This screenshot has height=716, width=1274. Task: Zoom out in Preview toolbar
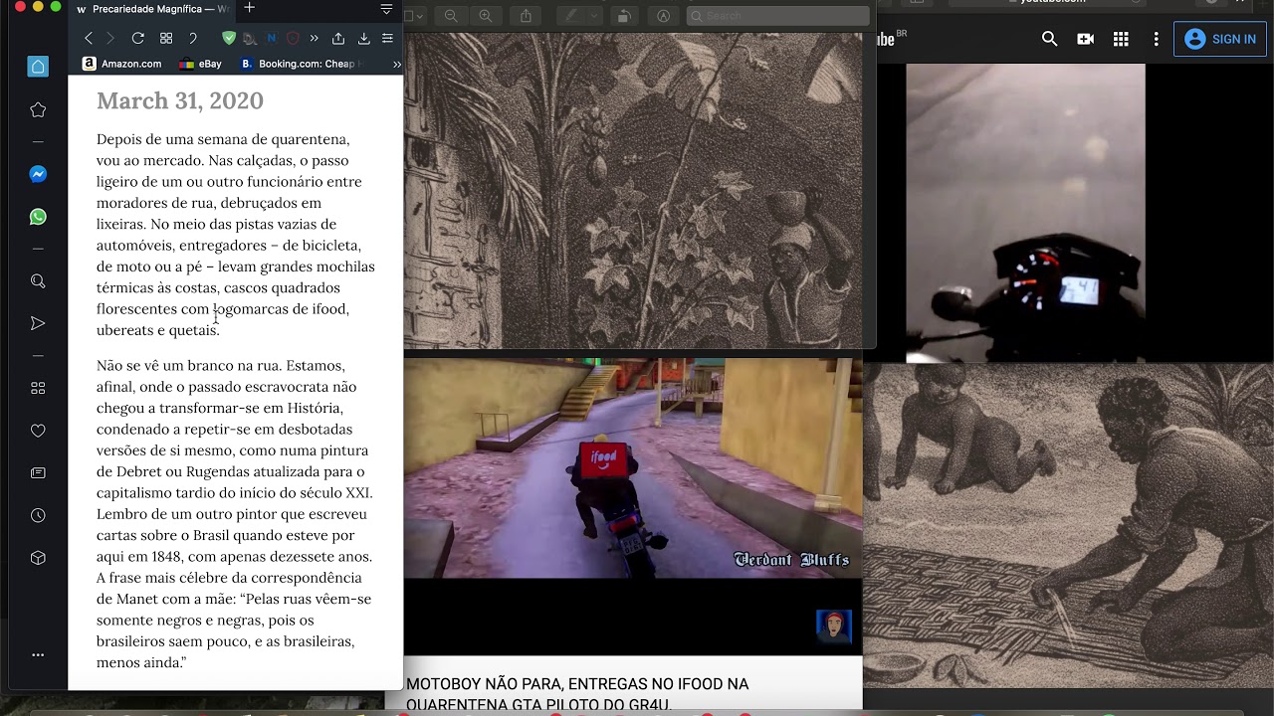(x=451, y=16)
